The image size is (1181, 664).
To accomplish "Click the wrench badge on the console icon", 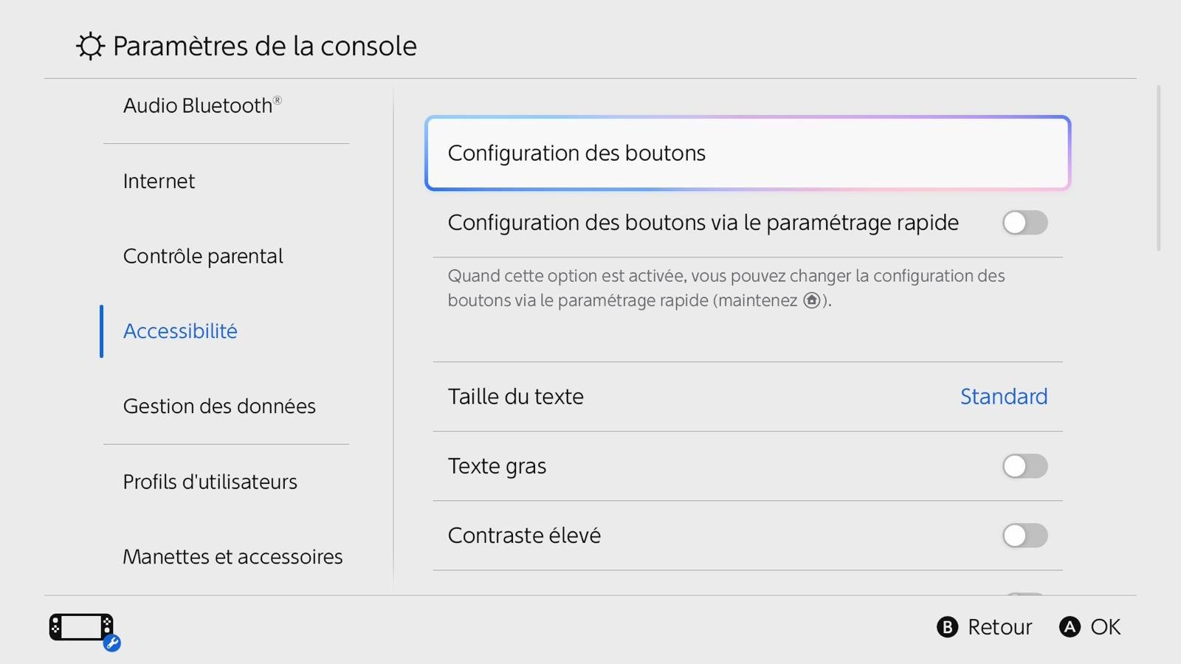I will [x=111, y=644].
